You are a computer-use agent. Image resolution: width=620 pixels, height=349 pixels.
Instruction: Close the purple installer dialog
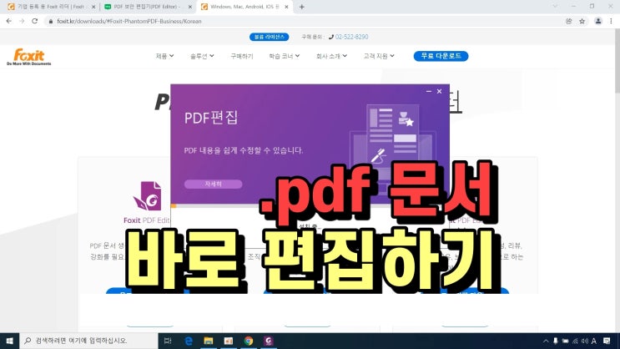(x=439, y=91)
